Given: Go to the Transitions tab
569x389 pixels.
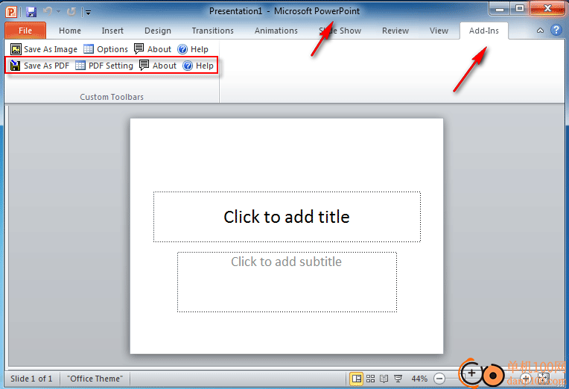Looking at the screenshot, I should pyautogui.click(x=213, y=31).
